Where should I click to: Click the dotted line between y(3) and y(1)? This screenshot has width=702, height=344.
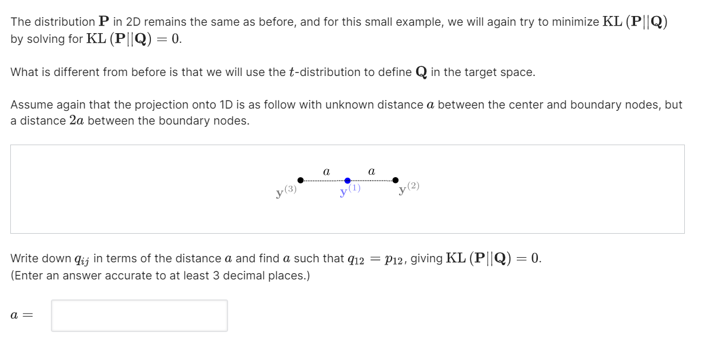(323, 180)
